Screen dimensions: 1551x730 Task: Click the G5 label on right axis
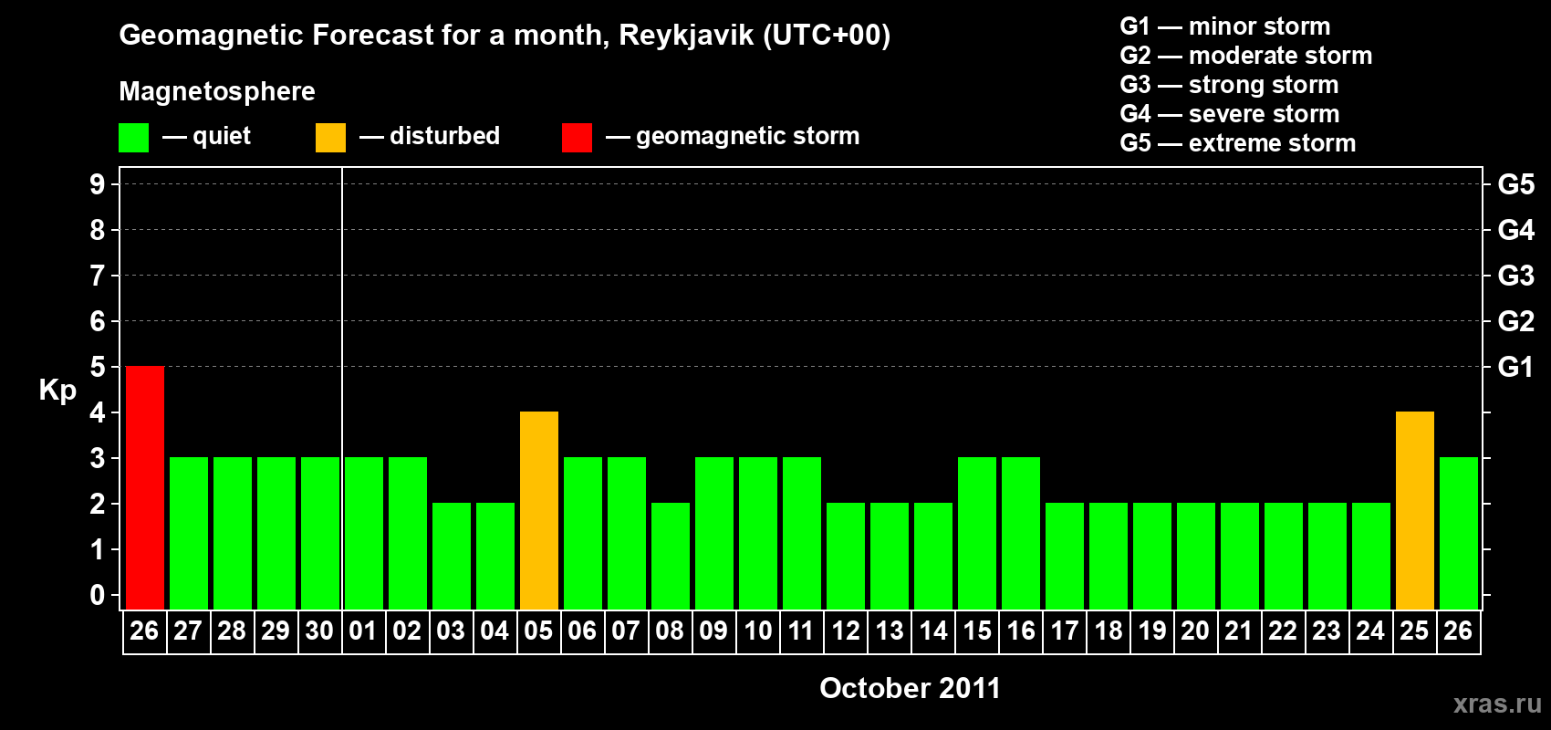[1516, 184]
